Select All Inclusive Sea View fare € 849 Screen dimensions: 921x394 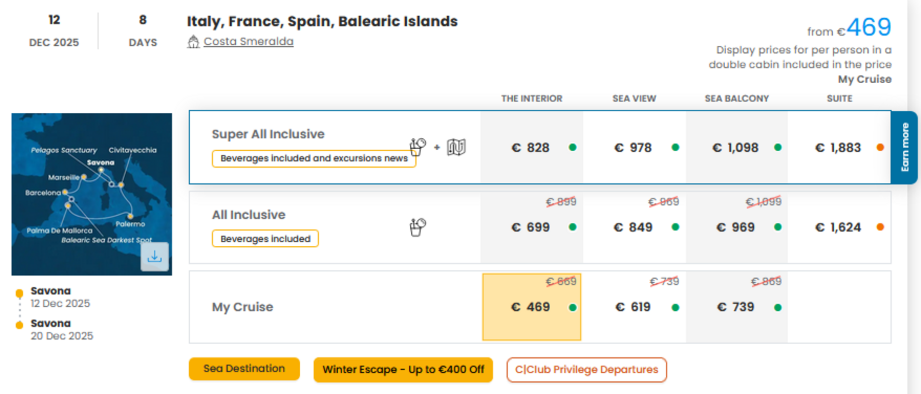pyautogui.click(x=634, y=227)
